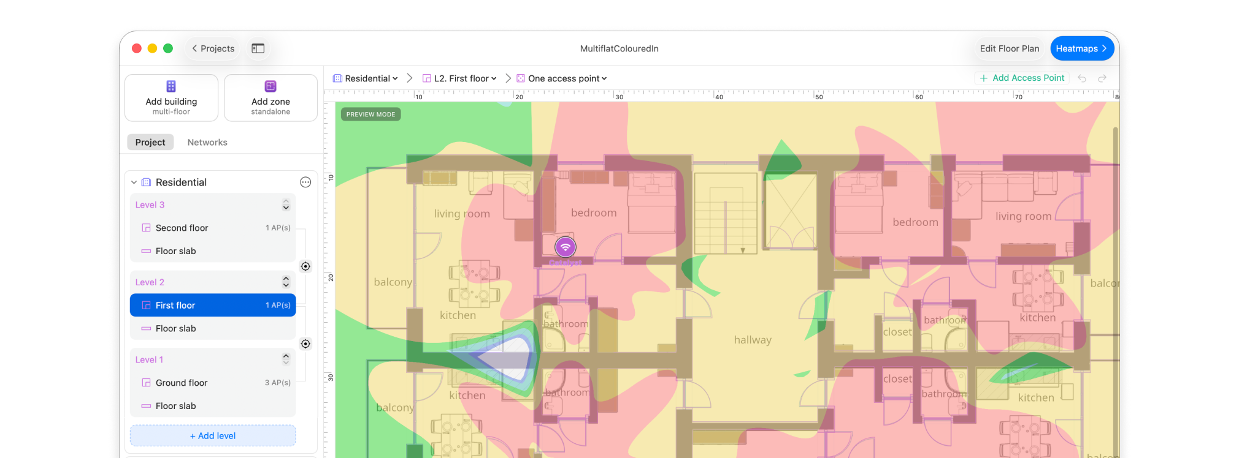The height and width of the screenshot is (458, 1239).
Task: Click the Add zone purple icon
Action: coord(270,86)
